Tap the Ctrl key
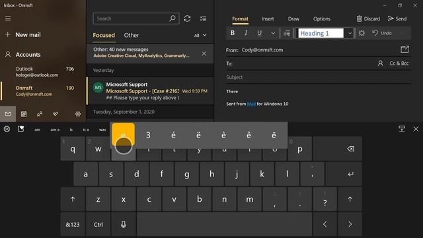The width and height of the screenshot is (423, 238). pyautogui.click(x=98, y=225)
